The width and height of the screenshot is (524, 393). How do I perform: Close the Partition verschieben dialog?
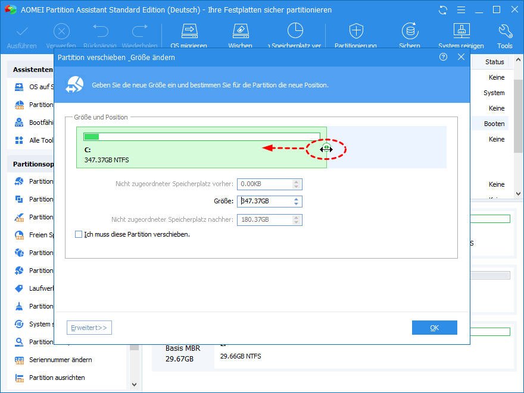coord(461,57)
